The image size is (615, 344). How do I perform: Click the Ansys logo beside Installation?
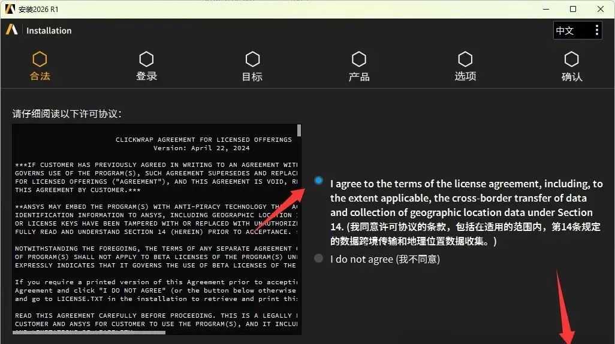click(12, 30)
